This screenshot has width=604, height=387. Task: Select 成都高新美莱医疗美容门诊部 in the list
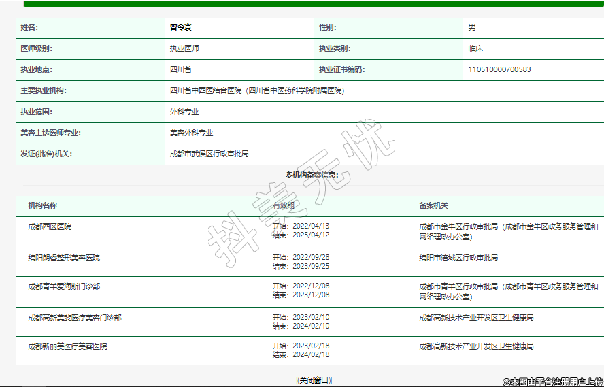pos(75,318)
